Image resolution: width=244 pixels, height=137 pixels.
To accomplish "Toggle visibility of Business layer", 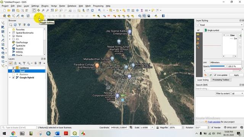I will coord(13,75).
